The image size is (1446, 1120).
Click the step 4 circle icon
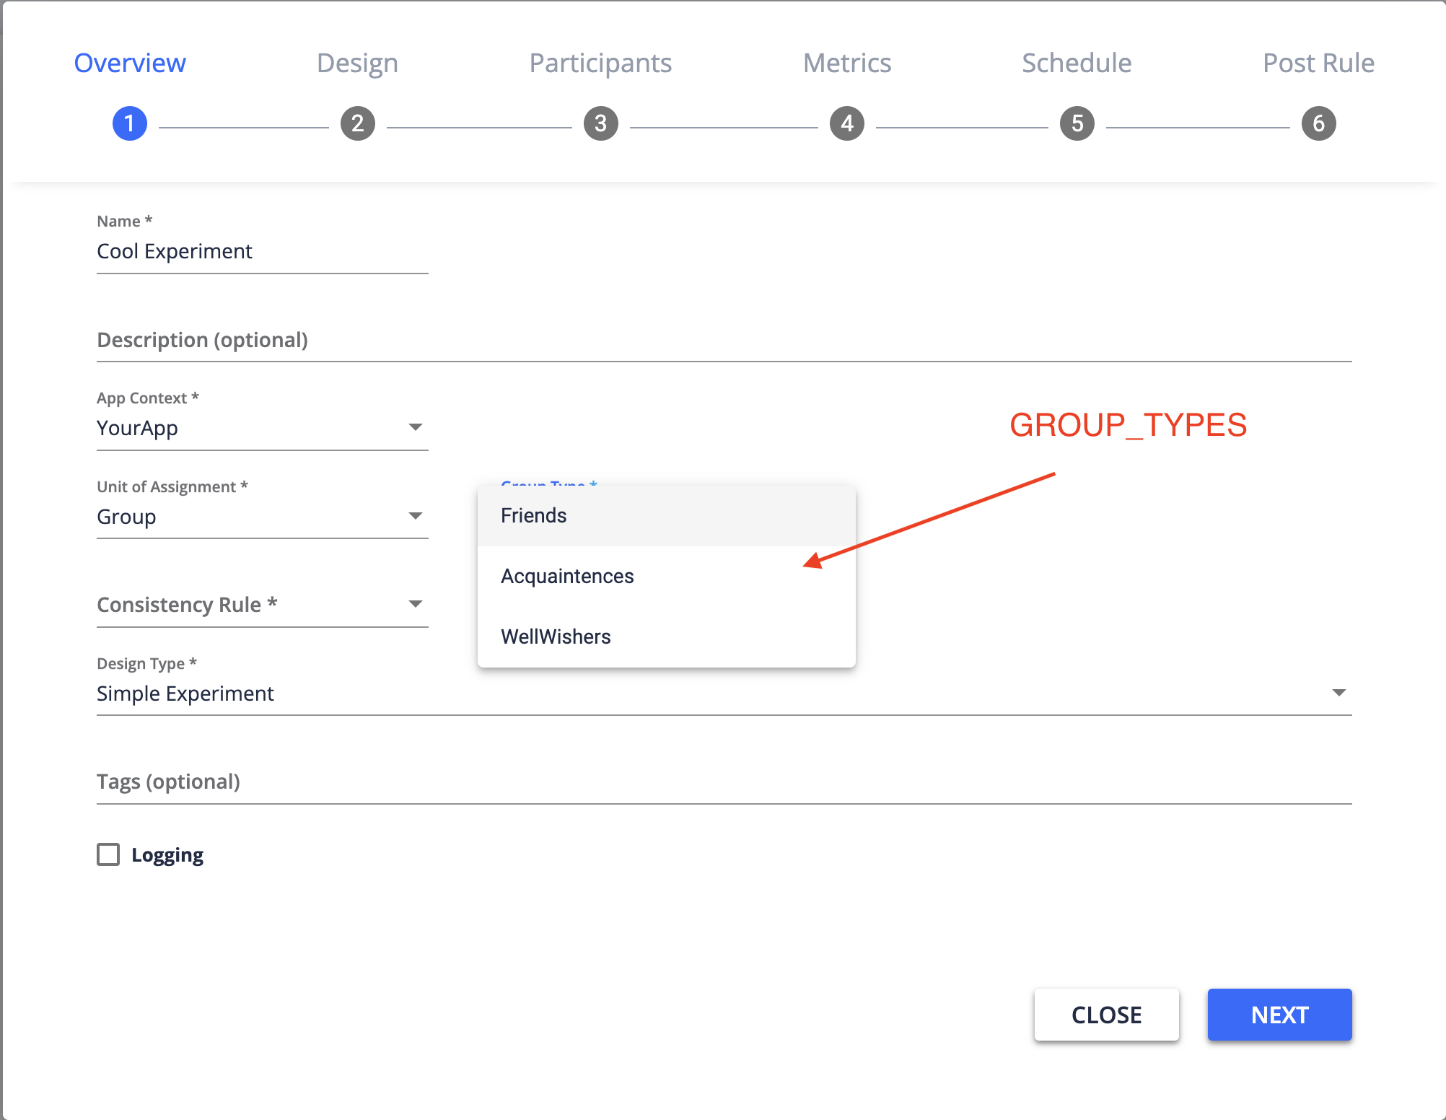pos(847,124)
